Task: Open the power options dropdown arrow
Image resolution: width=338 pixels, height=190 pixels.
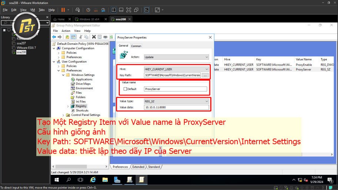Action: click(68, 10)
